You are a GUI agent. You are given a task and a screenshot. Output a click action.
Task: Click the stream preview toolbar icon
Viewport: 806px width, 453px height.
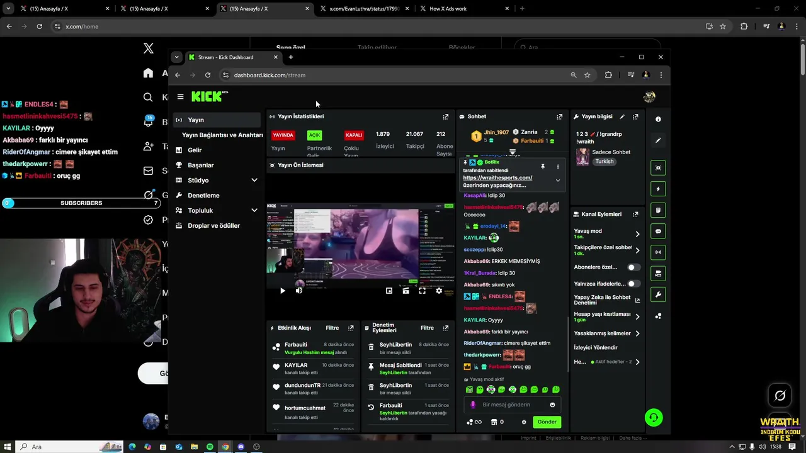point(658,168)
